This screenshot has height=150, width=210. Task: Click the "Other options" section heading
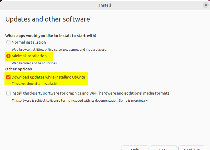click(19, 69)
